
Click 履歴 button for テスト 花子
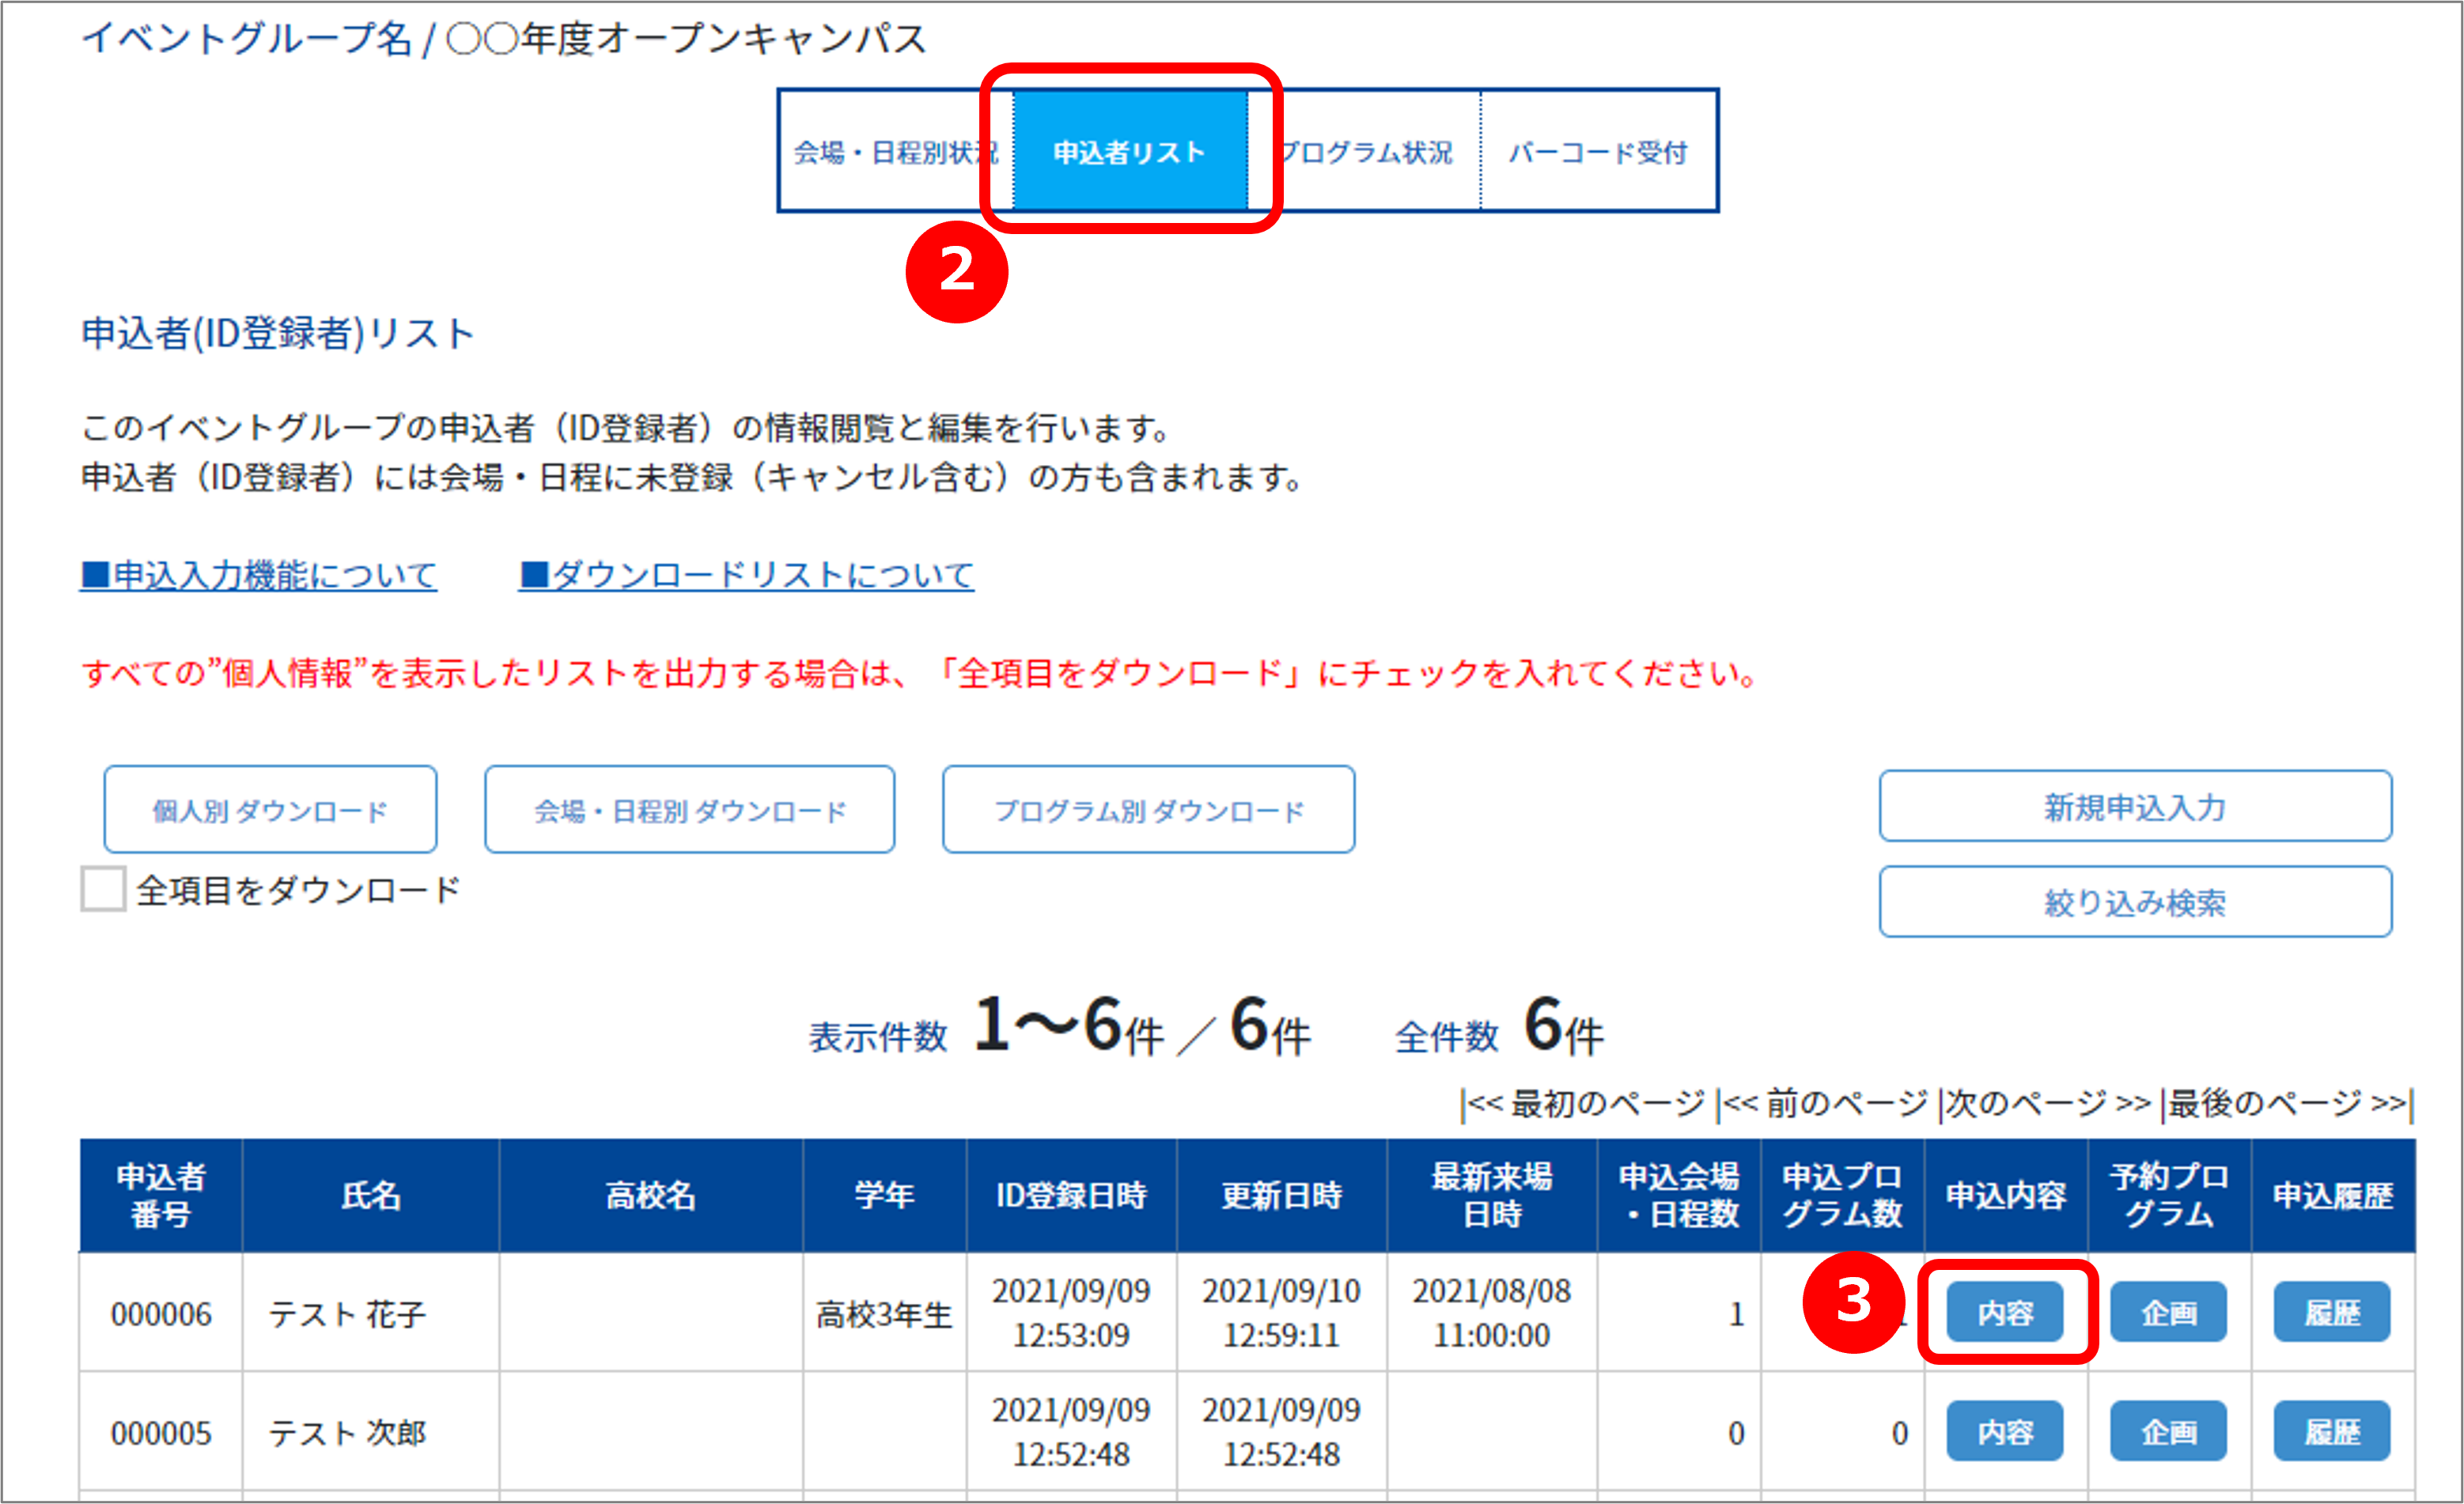coord(2332,1311)
